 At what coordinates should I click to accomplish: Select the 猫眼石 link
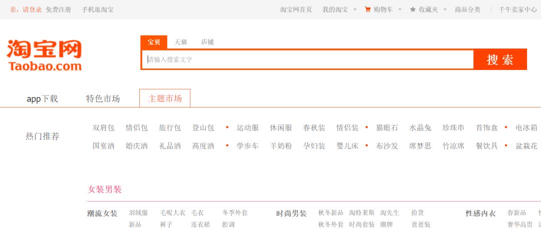pos(387,128)
